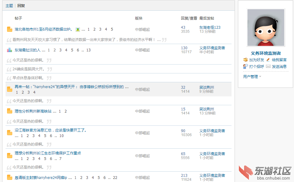Click folder icon beside 再来一帖 thread
This screenshot has width=294, height=182.
click(x=9, y=89)
